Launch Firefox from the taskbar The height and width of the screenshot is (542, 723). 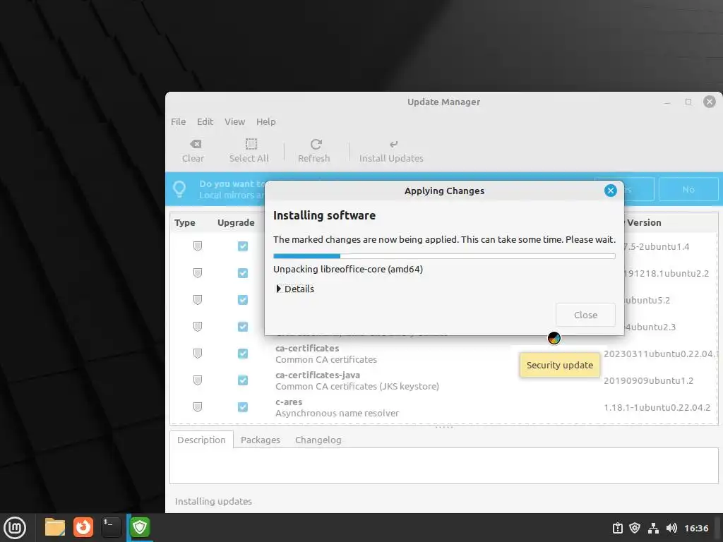click(x=83, y=527)
